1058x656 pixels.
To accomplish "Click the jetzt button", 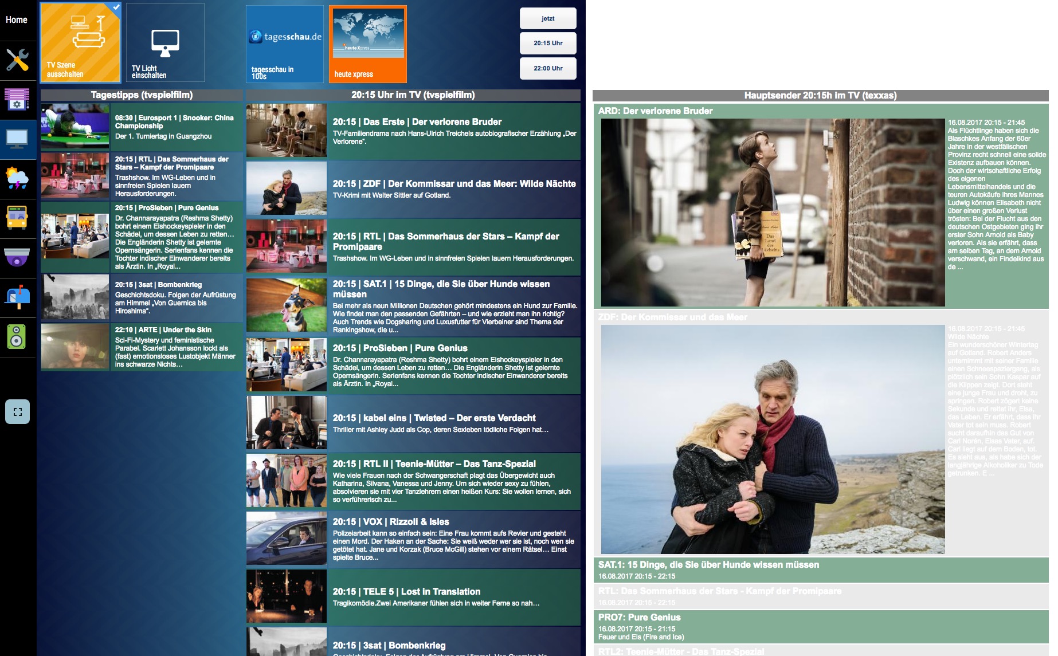I will [x=548, y=18].
